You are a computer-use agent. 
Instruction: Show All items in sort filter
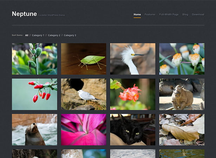(27, 35)
